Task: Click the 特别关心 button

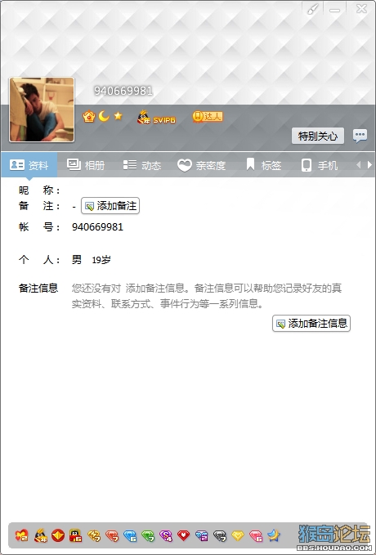Action: point(318,136)
